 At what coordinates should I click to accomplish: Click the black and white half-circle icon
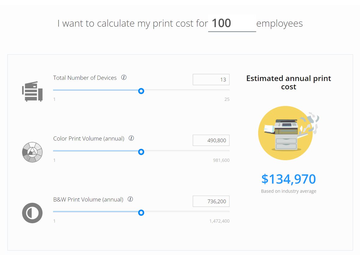click(x=32, y=213)
